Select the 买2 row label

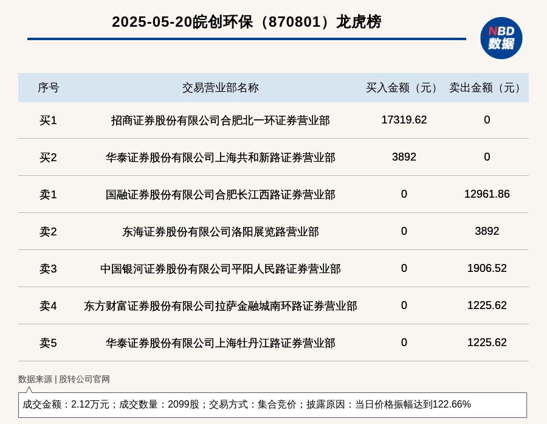(48, 158)
